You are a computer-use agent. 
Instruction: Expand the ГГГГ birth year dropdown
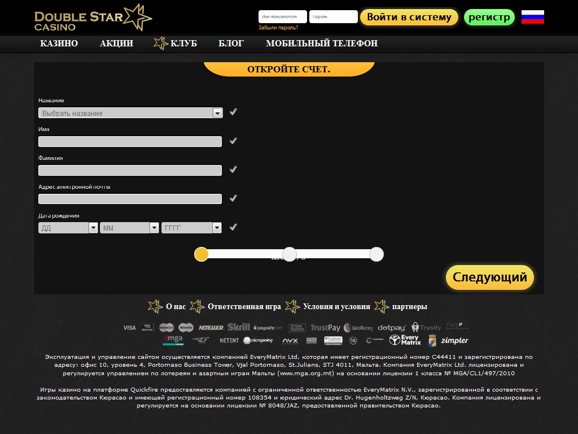point(191,228)
